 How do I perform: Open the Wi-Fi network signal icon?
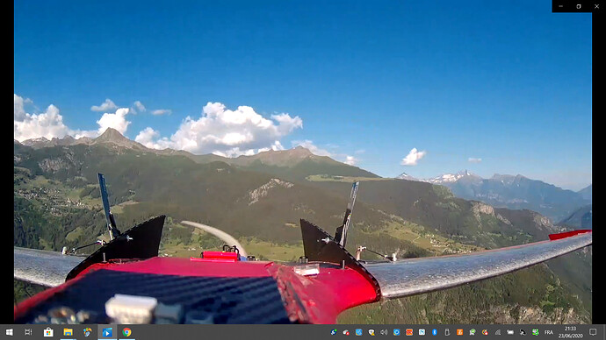(498, 332)
